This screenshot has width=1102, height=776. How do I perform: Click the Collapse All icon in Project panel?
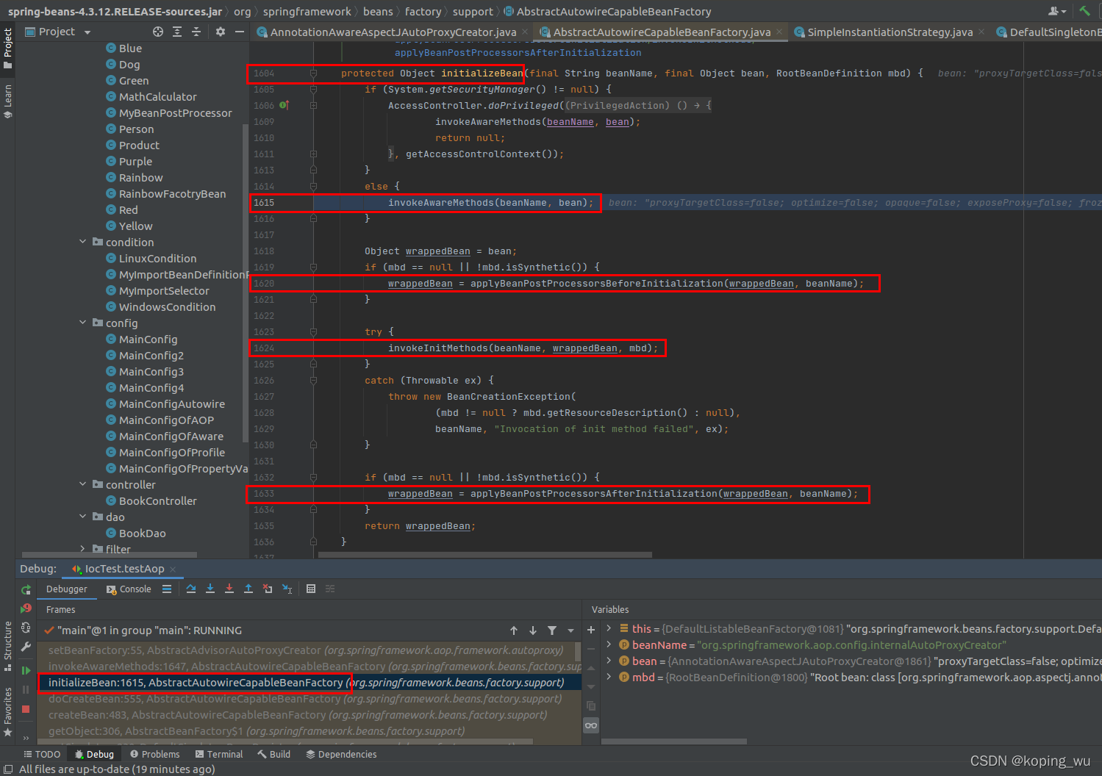pos(196,32)
